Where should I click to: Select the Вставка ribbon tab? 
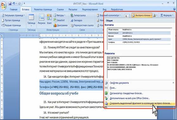26,9
